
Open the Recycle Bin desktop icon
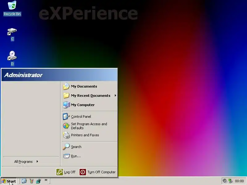(x=12, y=8)
